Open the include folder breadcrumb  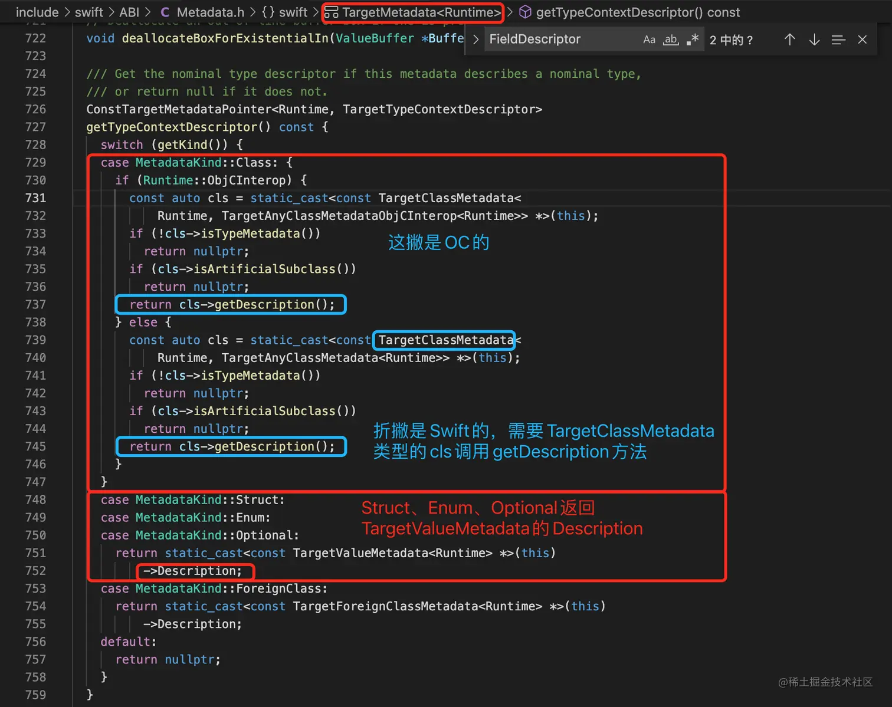click(x=37, y=12)
